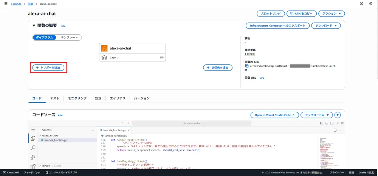Open the ダウンロード dropdown
378x176 pixels.
(x=326, y=26)
